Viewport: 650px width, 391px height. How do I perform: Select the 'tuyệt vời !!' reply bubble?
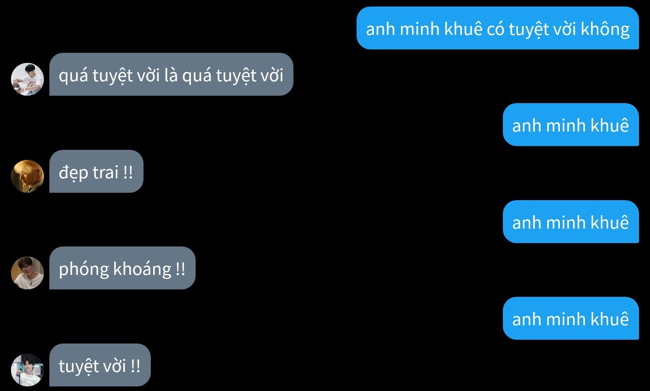pos(100,365)
